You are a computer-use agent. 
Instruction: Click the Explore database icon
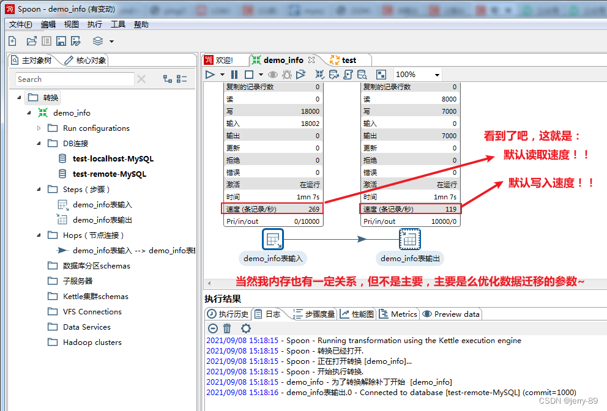click(362, 74)
